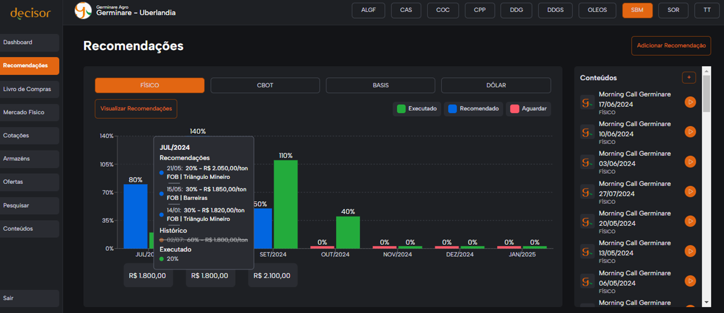Click Sair to log out
Screen dimensions: 724x313
point(30,298)
